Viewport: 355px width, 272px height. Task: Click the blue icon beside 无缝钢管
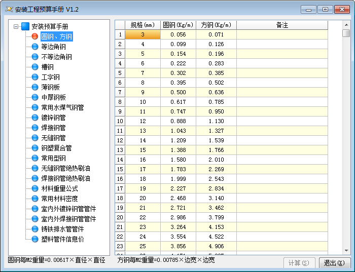coord(35,138)
